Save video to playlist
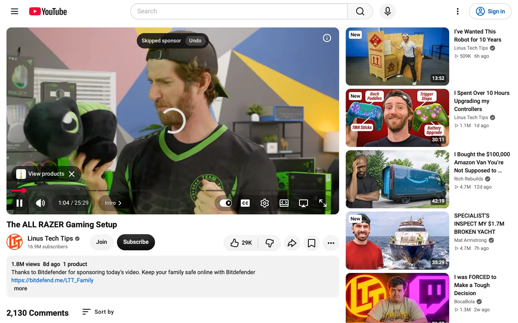This screenshot has width=518, height=323. (x=312, y=243)
